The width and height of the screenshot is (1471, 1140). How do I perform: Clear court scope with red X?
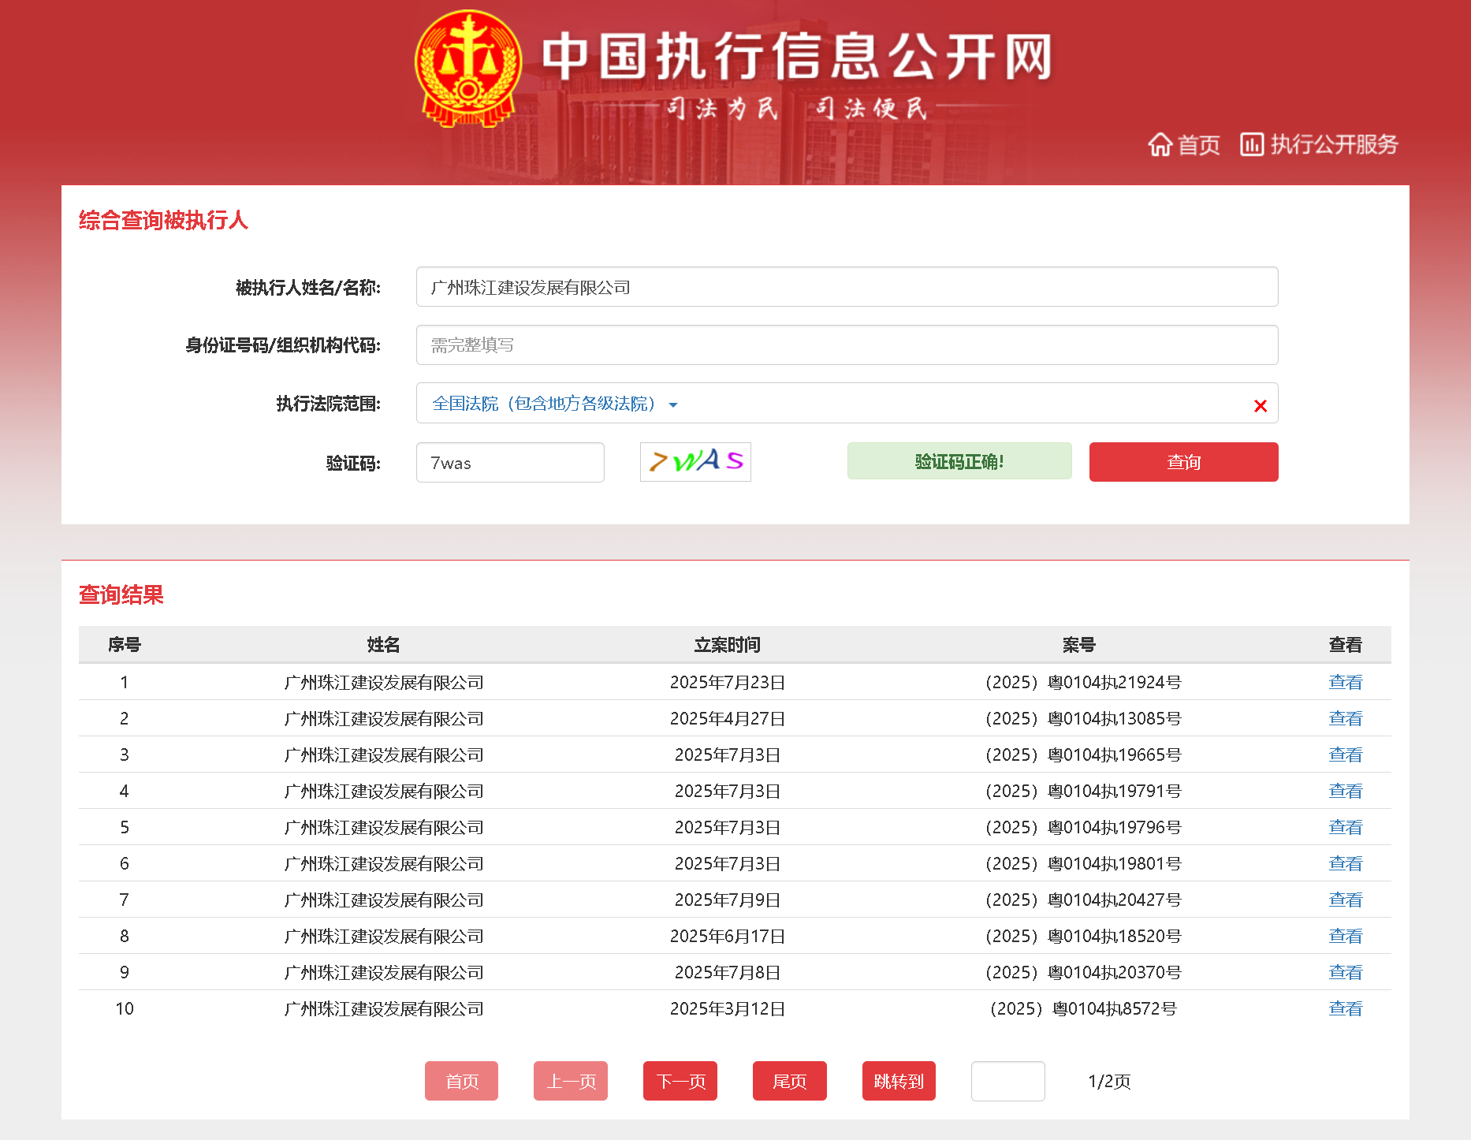[1260, 405]
